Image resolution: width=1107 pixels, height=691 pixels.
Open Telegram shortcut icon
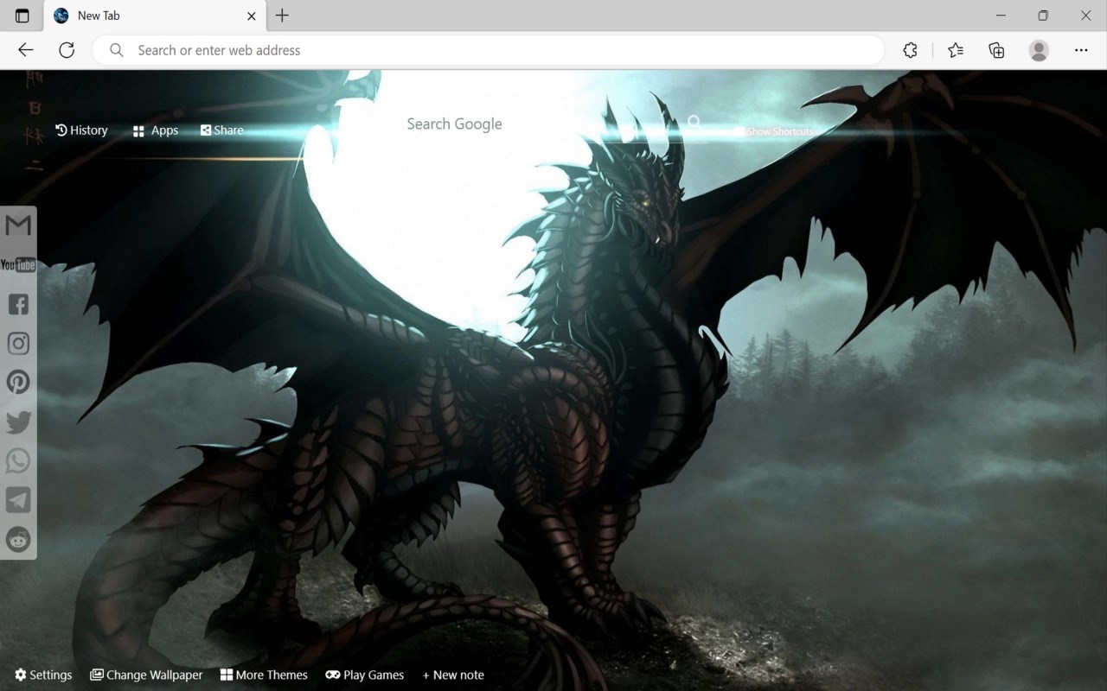(18, 500)
